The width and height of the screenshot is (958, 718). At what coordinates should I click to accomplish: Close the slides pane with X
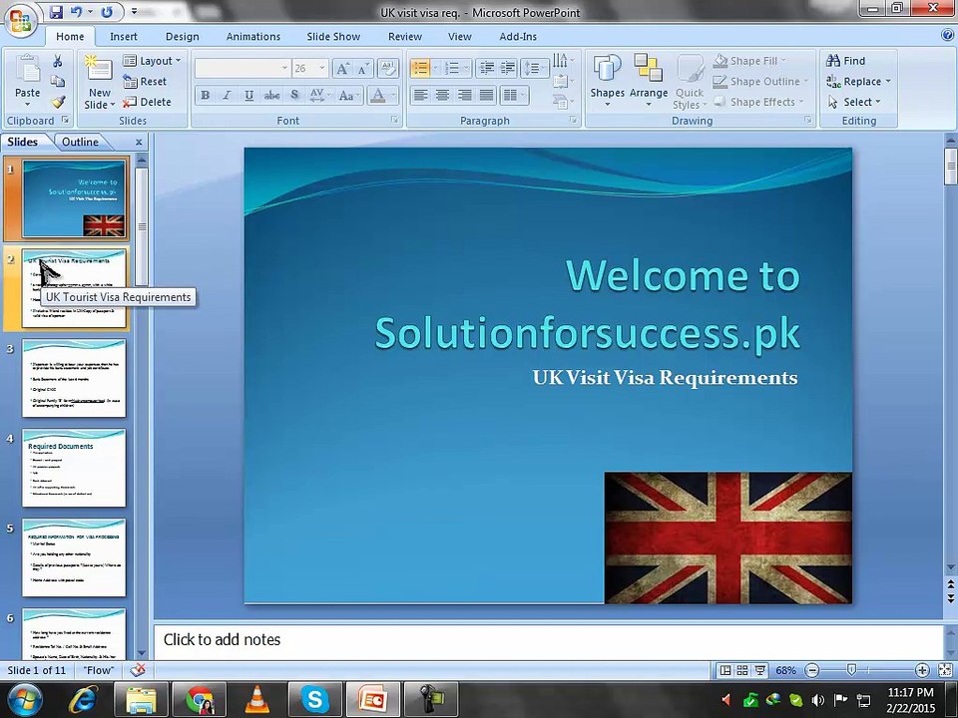pyautogui.click(x=139, y=142)
